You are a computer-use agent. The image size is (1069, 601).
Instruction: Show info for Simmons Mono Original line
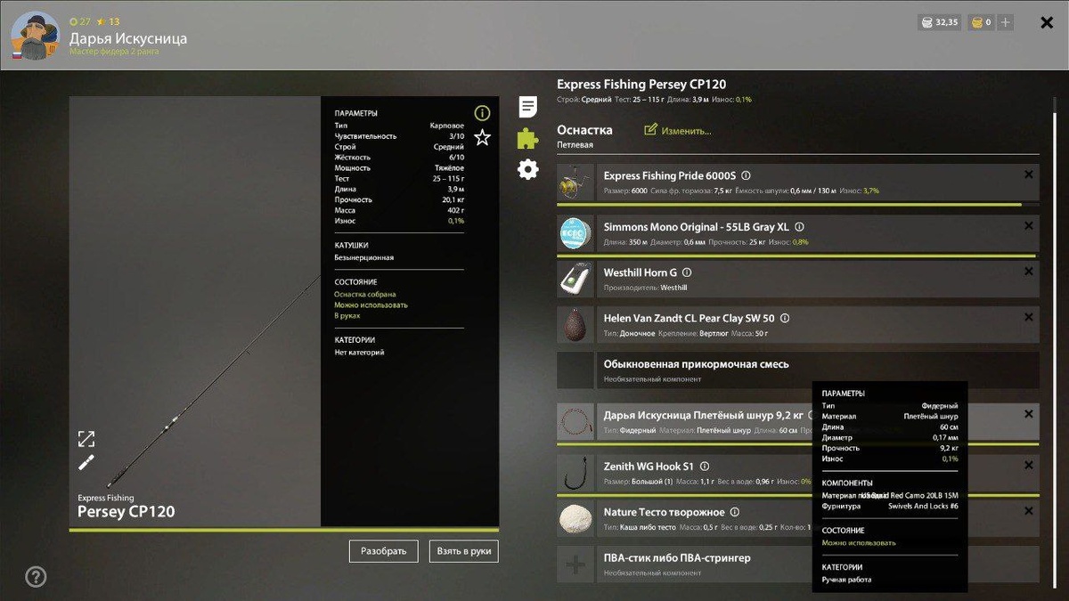point(799,227)
